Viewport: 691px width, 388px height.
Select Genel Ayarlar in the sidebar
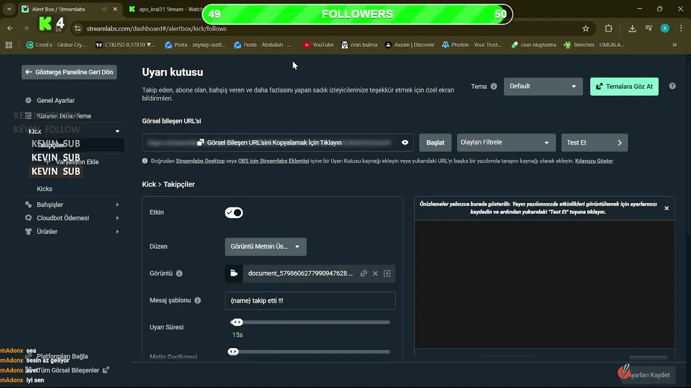(56, 101)
